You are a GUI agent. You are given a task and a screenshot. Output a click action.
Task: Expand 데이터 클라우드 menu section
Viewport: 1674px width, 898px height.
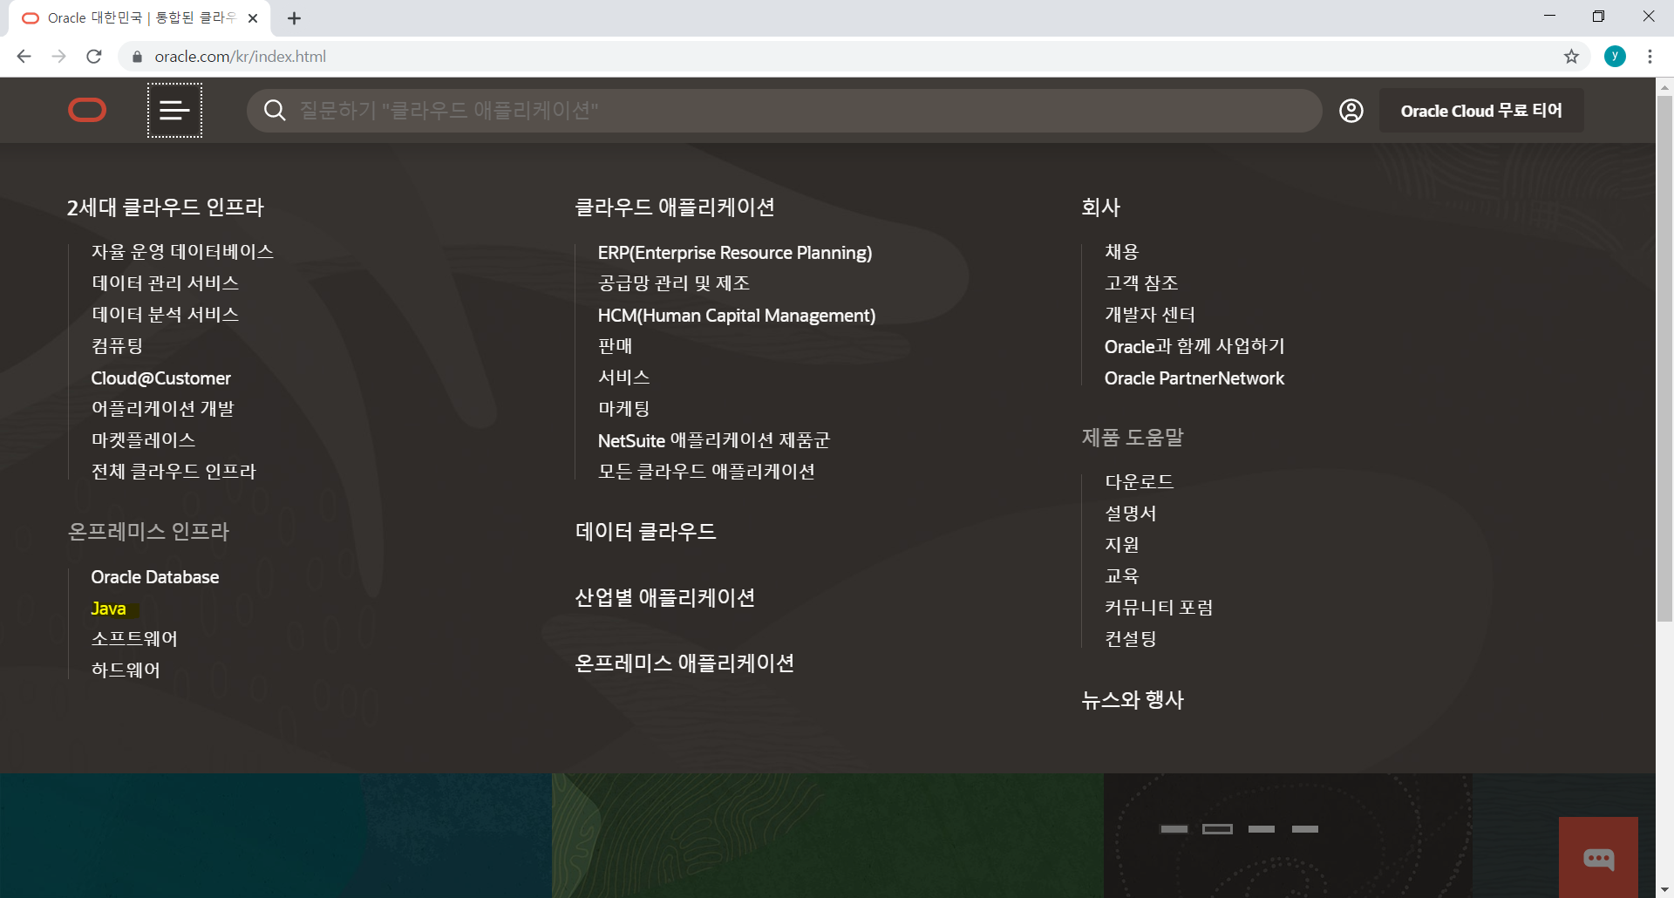click(645, 532)
